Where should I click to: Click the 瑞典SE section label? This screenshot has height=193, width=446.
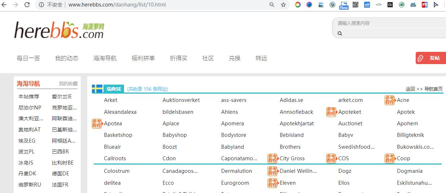(x=114, y=89)
